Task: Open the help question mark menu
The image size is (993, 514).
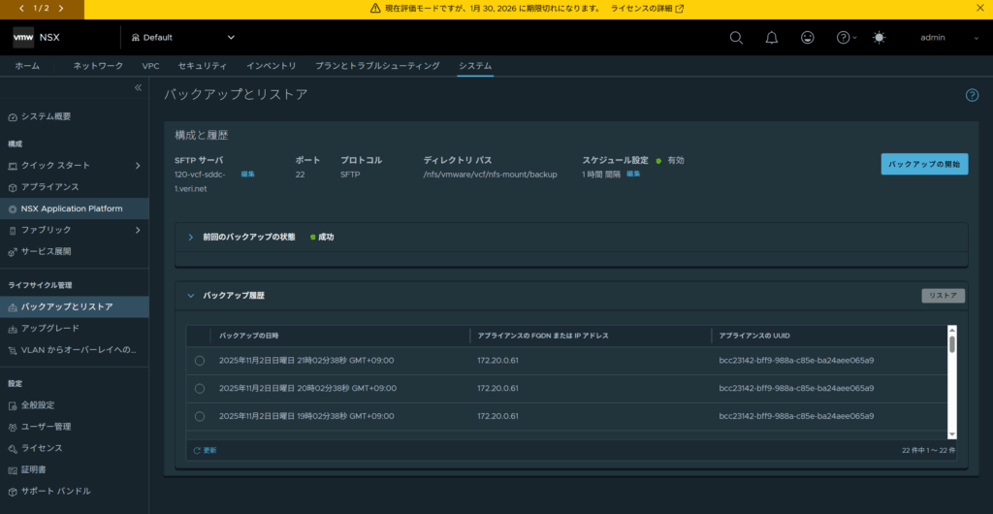Action: 845,38
